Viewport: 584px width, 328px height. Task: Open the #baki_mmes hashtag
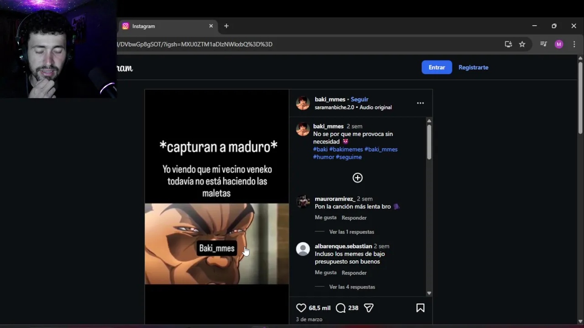pyautogui.click(x=381, y=149)
